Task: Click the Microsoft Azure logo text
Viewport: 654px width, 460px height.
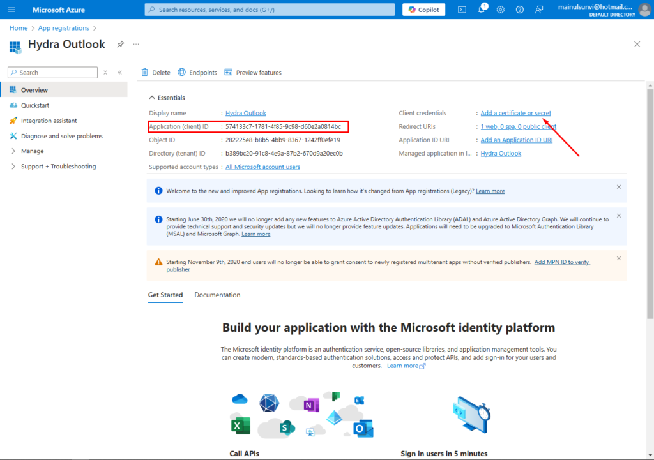Action: [59, 10]
